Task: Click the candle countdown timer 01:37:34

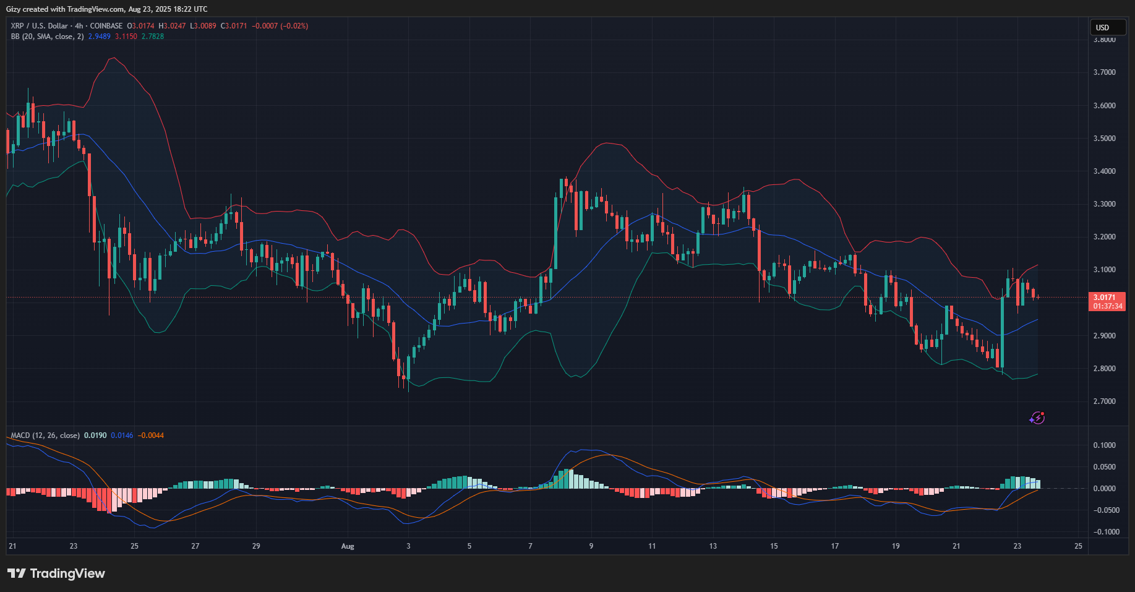Action: tap(1107, 306)
